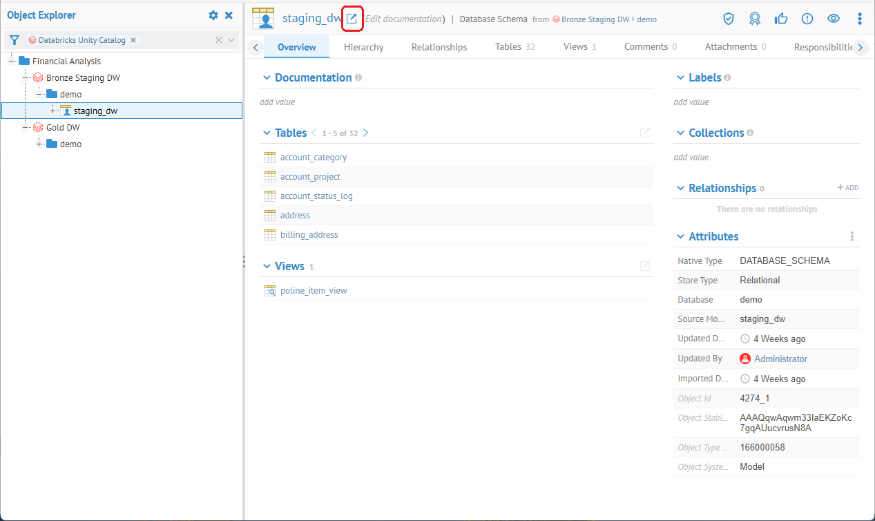Open the filter dropdown arrow in Object Explorer
This screenshot has height=521, width=875.
click(x=231, y=40)
